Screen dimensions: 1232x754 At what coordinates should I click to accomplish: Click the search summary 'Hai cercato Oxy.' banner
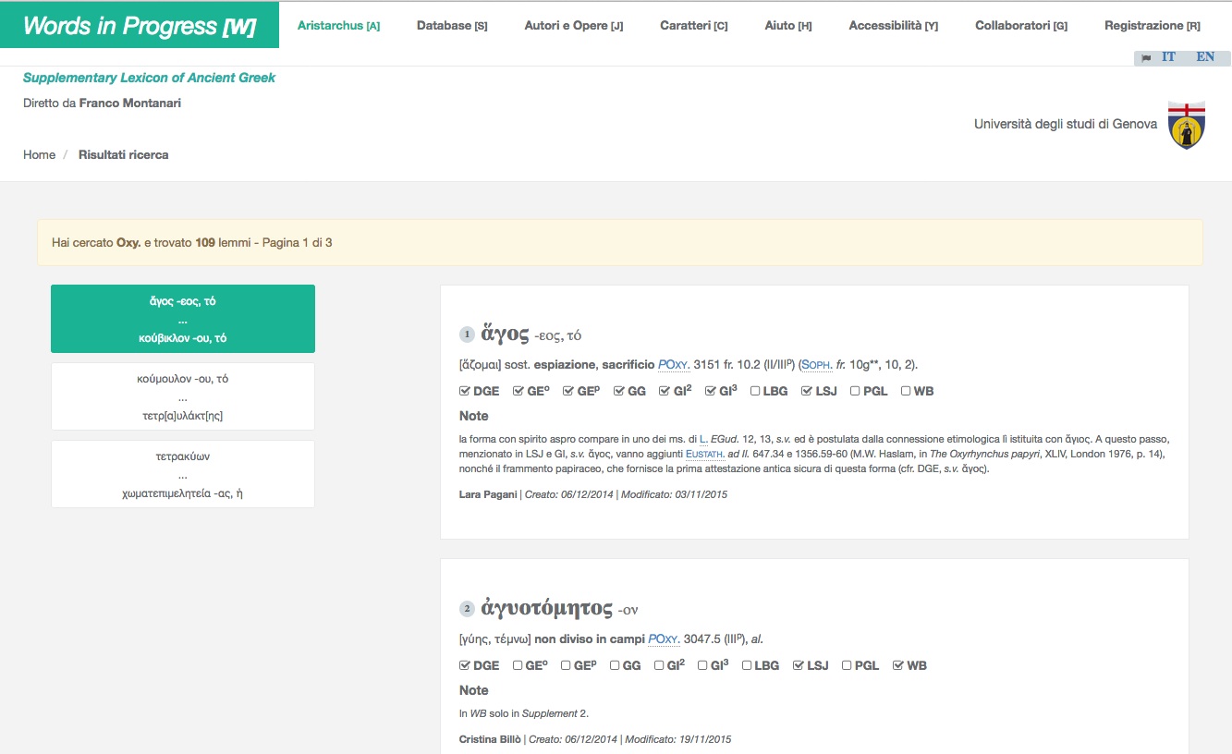pos(620,243)
